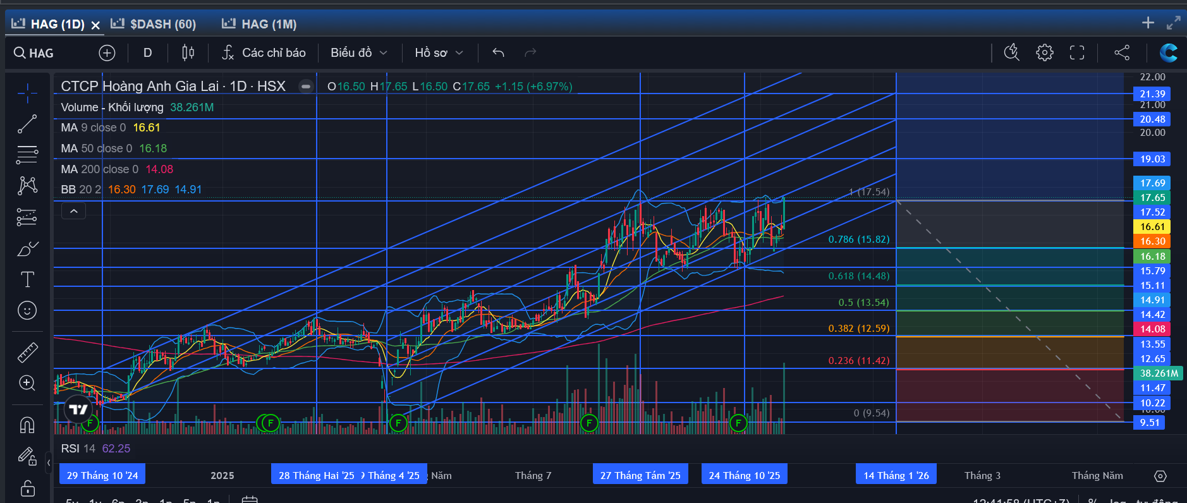
Task: Click the 27 Tháng Tám '25 date marker
Action: point(640,475)
